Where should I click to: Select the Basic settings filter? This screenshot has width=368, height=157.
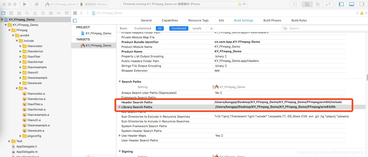tap(124, 28)
